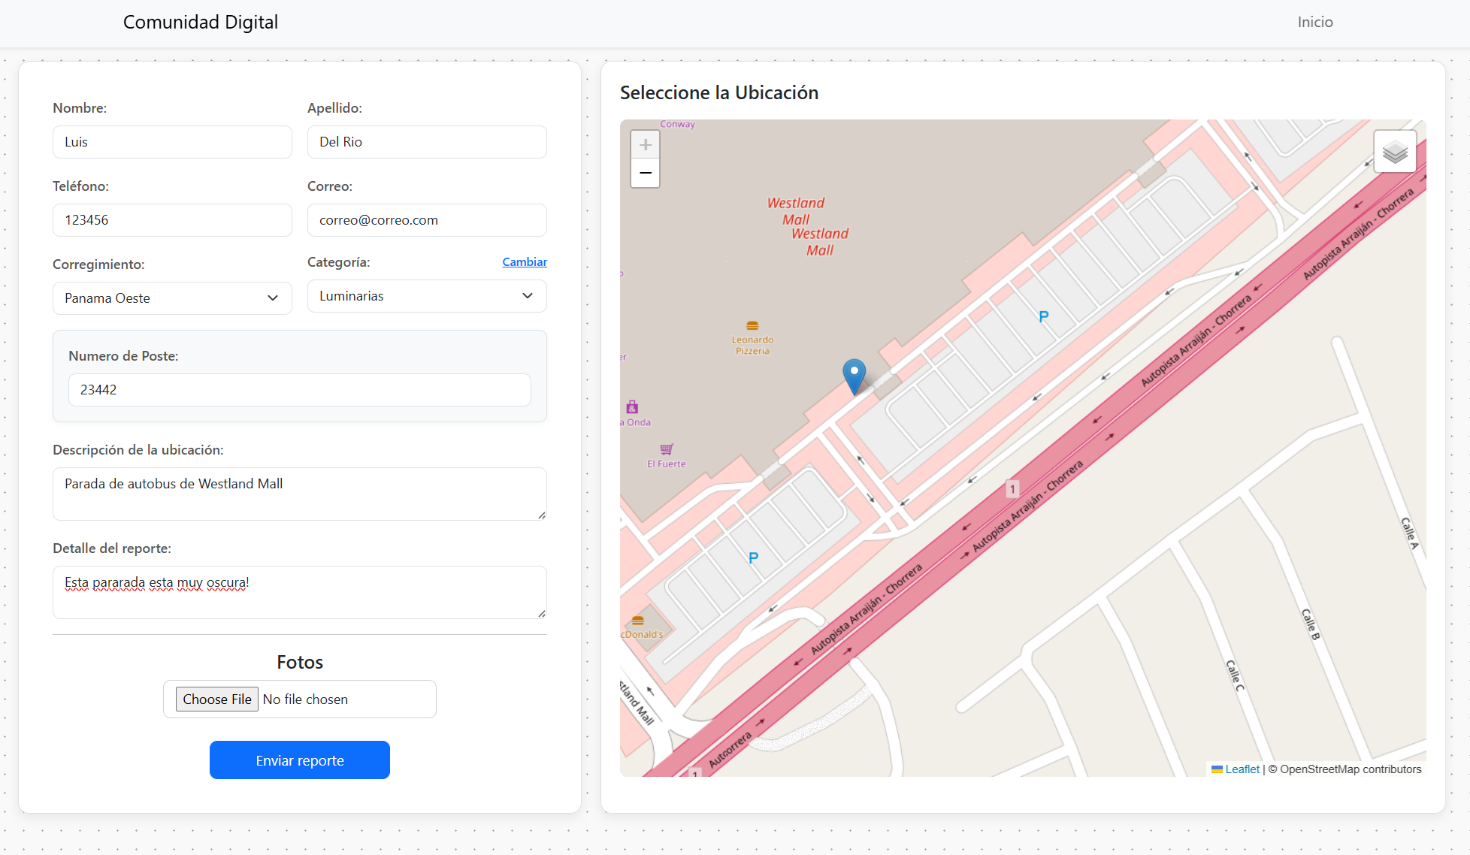Zoom out on the map

(x=645, y=174)
